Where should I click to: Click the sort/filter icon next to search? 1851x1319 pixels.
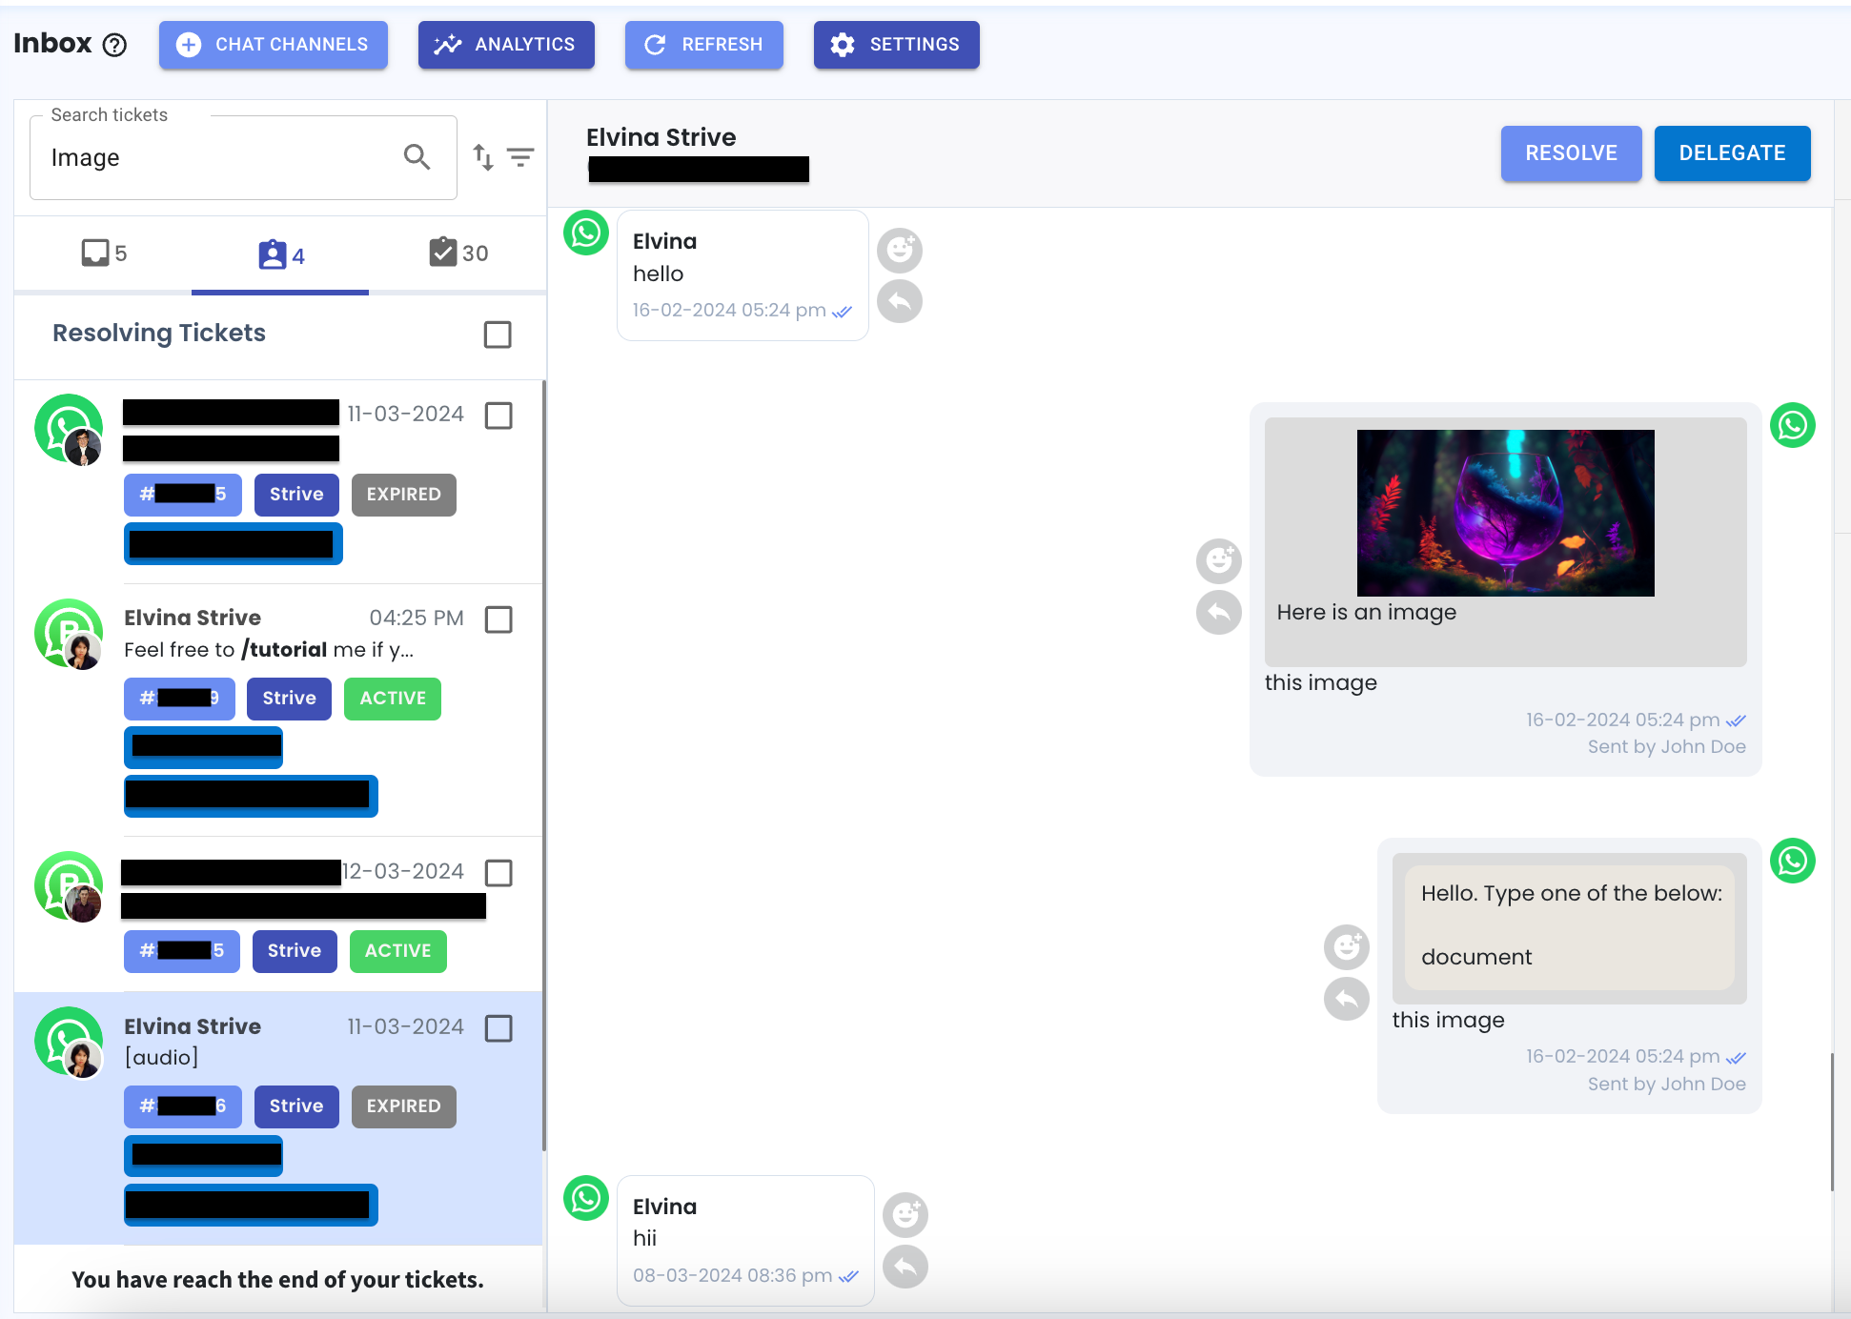tap(484, 157)
